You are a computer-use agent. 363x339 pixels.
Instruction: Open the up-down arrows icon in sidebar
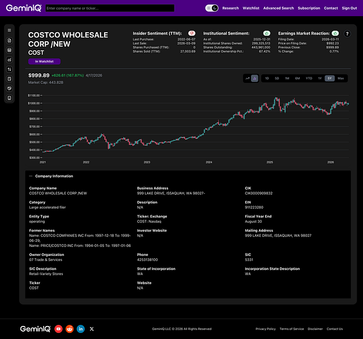9,69
